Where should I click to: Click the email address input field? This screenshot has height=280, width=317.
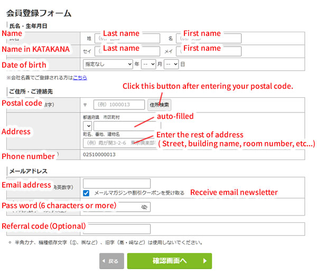[117, 183]
